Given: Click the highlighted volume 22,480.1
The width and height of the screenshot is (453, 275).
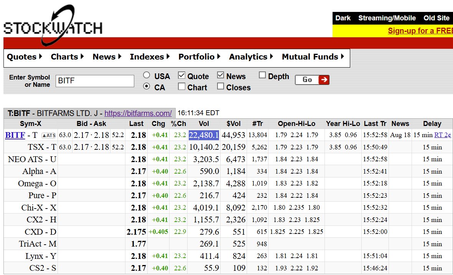Looking at the screenshot, I should coord(204,135).
